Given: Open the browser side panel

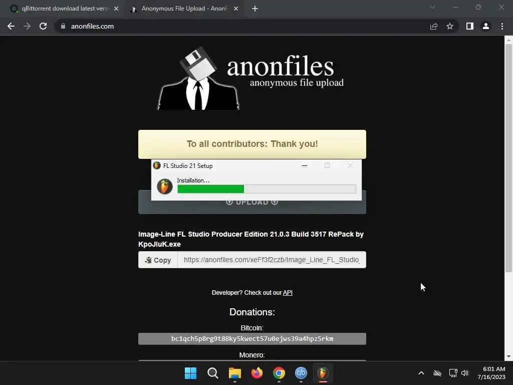Looking at the screenshot, I should pyautogui.click(x=470, y=26).
